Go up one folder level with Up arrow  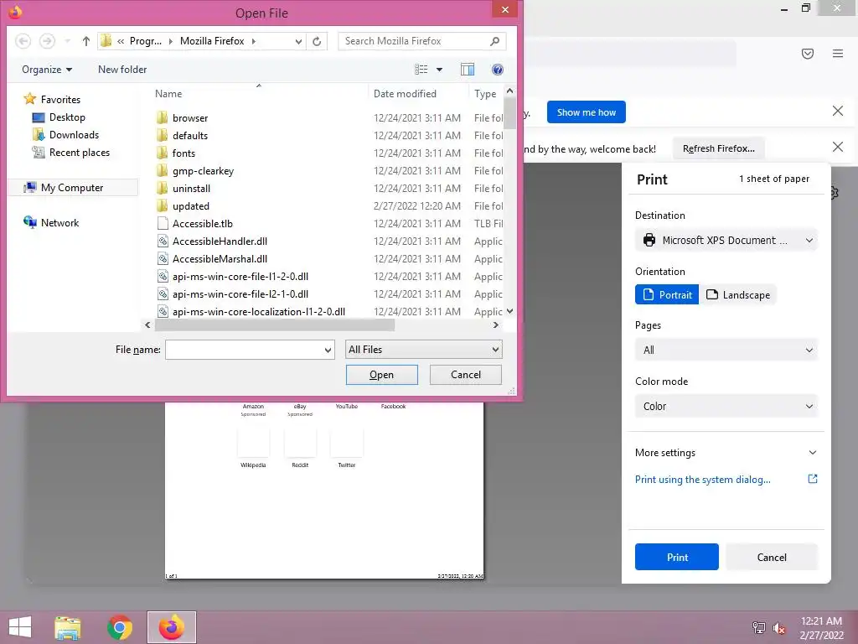[x=86, y=41]
